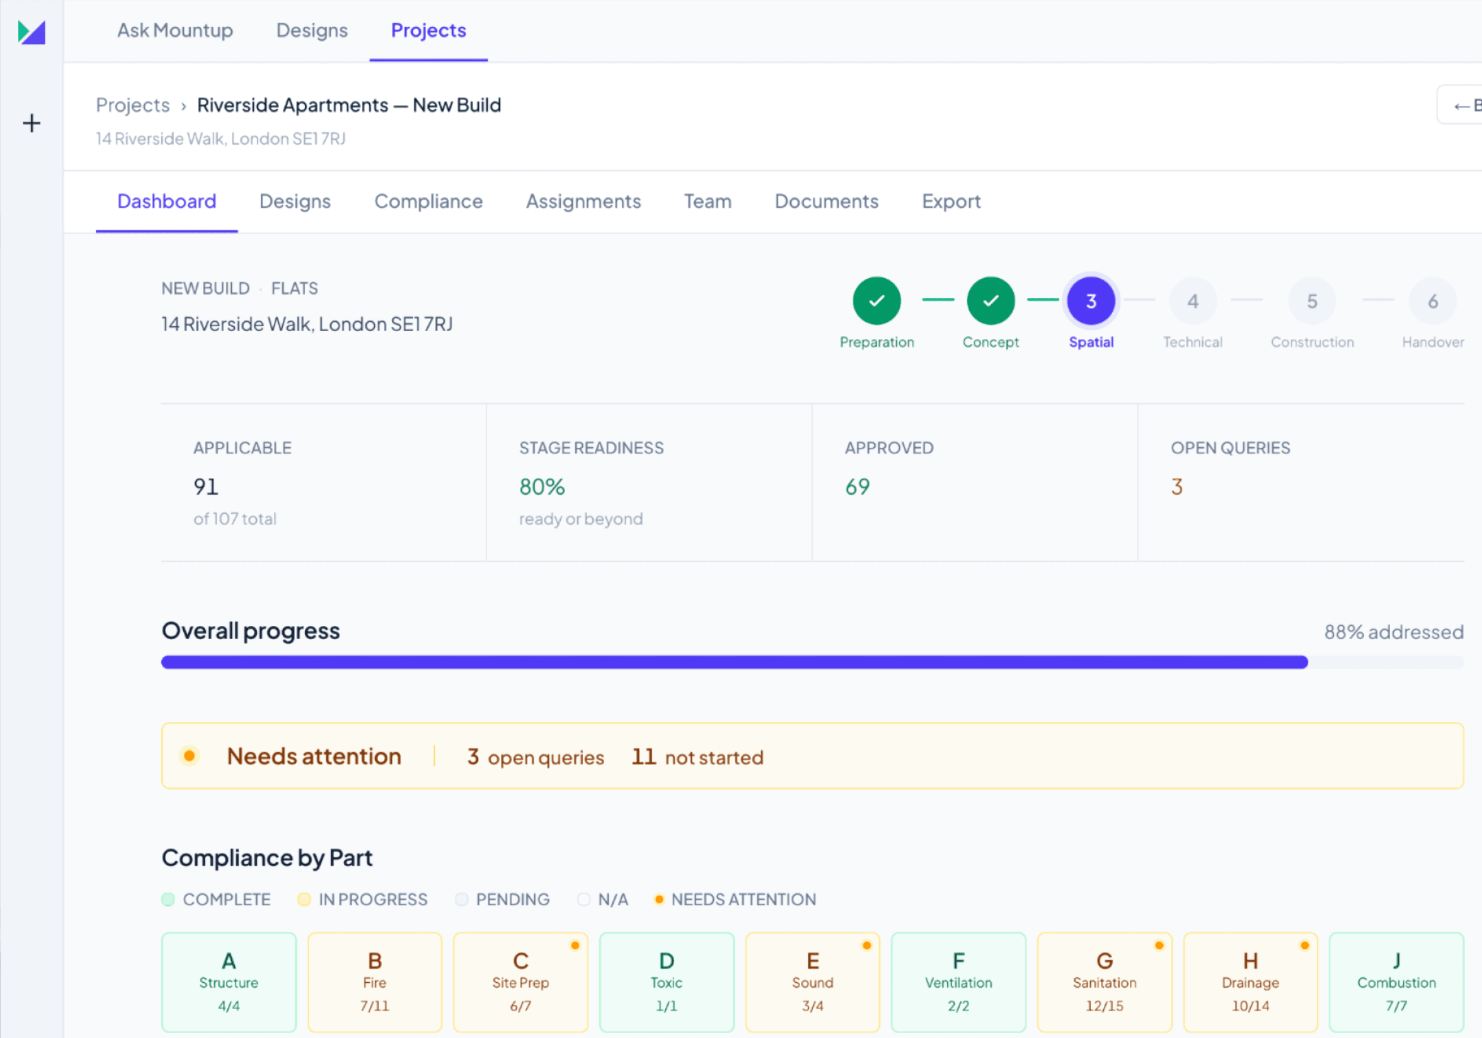Viewport: 1482px width, 1038px height.
Task: Open Part D Toxic card
Action: pos(667,982)
